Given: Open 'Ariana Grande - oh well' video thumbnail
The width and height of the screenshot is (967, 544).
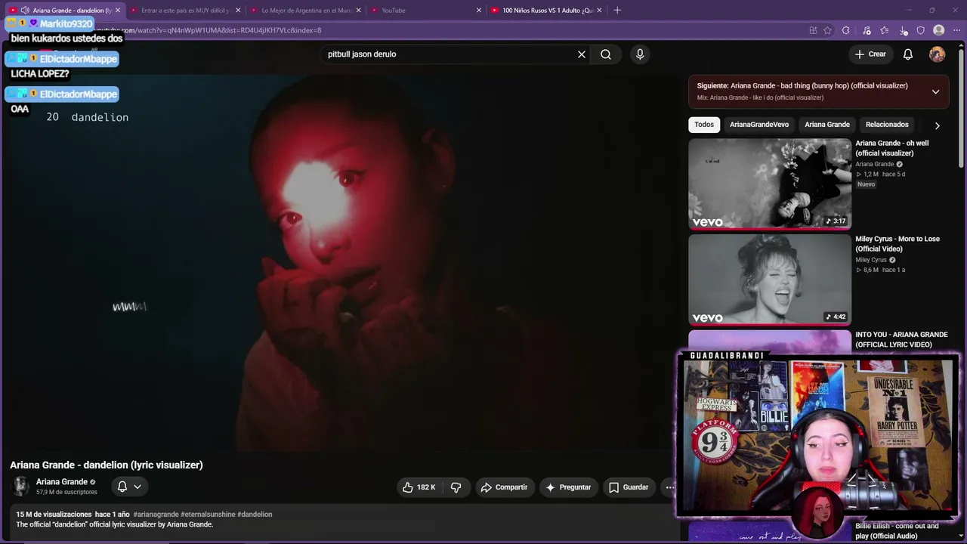Looking at the screenshot, I should (x=770, y=184).
